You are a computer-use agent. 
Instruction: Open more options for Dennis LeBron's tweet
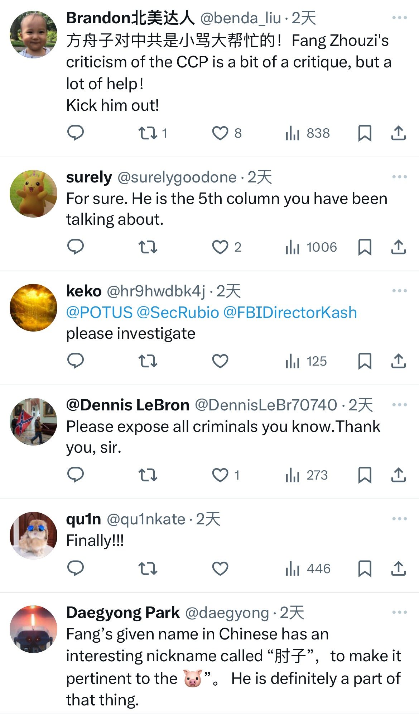[399, 405]
